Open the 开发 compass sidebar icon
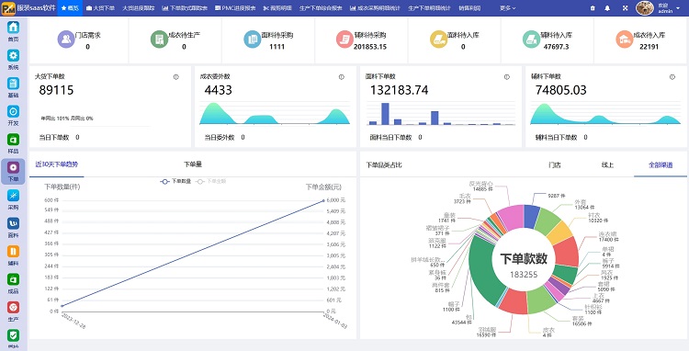The image size is (689, 351). [x=13, y=111]
